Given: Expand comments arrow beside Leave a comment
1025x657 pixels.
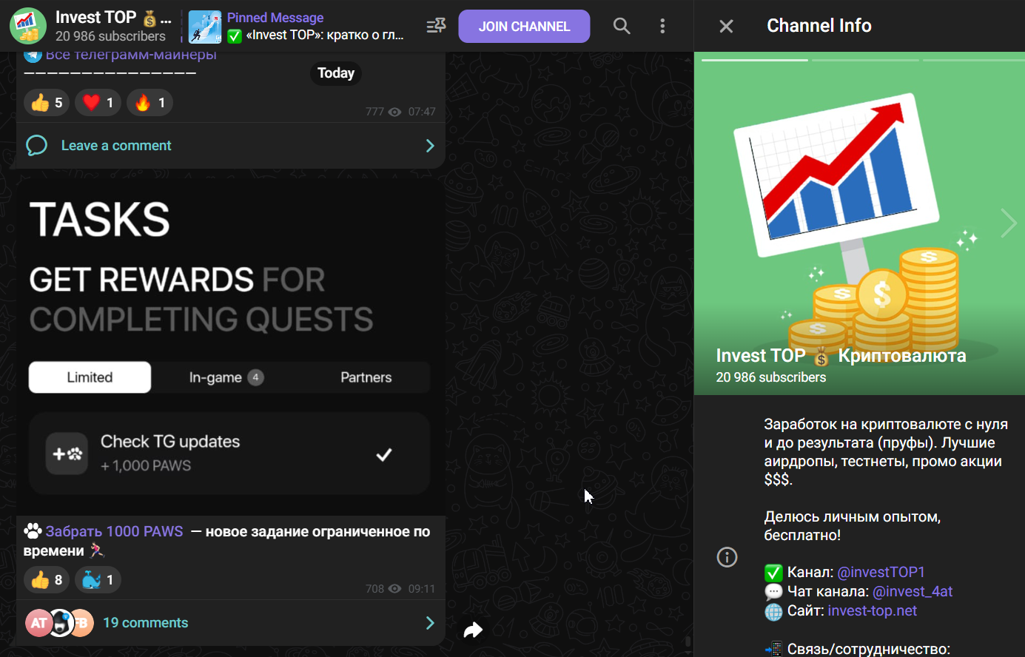Looking at the screenshot, I should (430, 146).
